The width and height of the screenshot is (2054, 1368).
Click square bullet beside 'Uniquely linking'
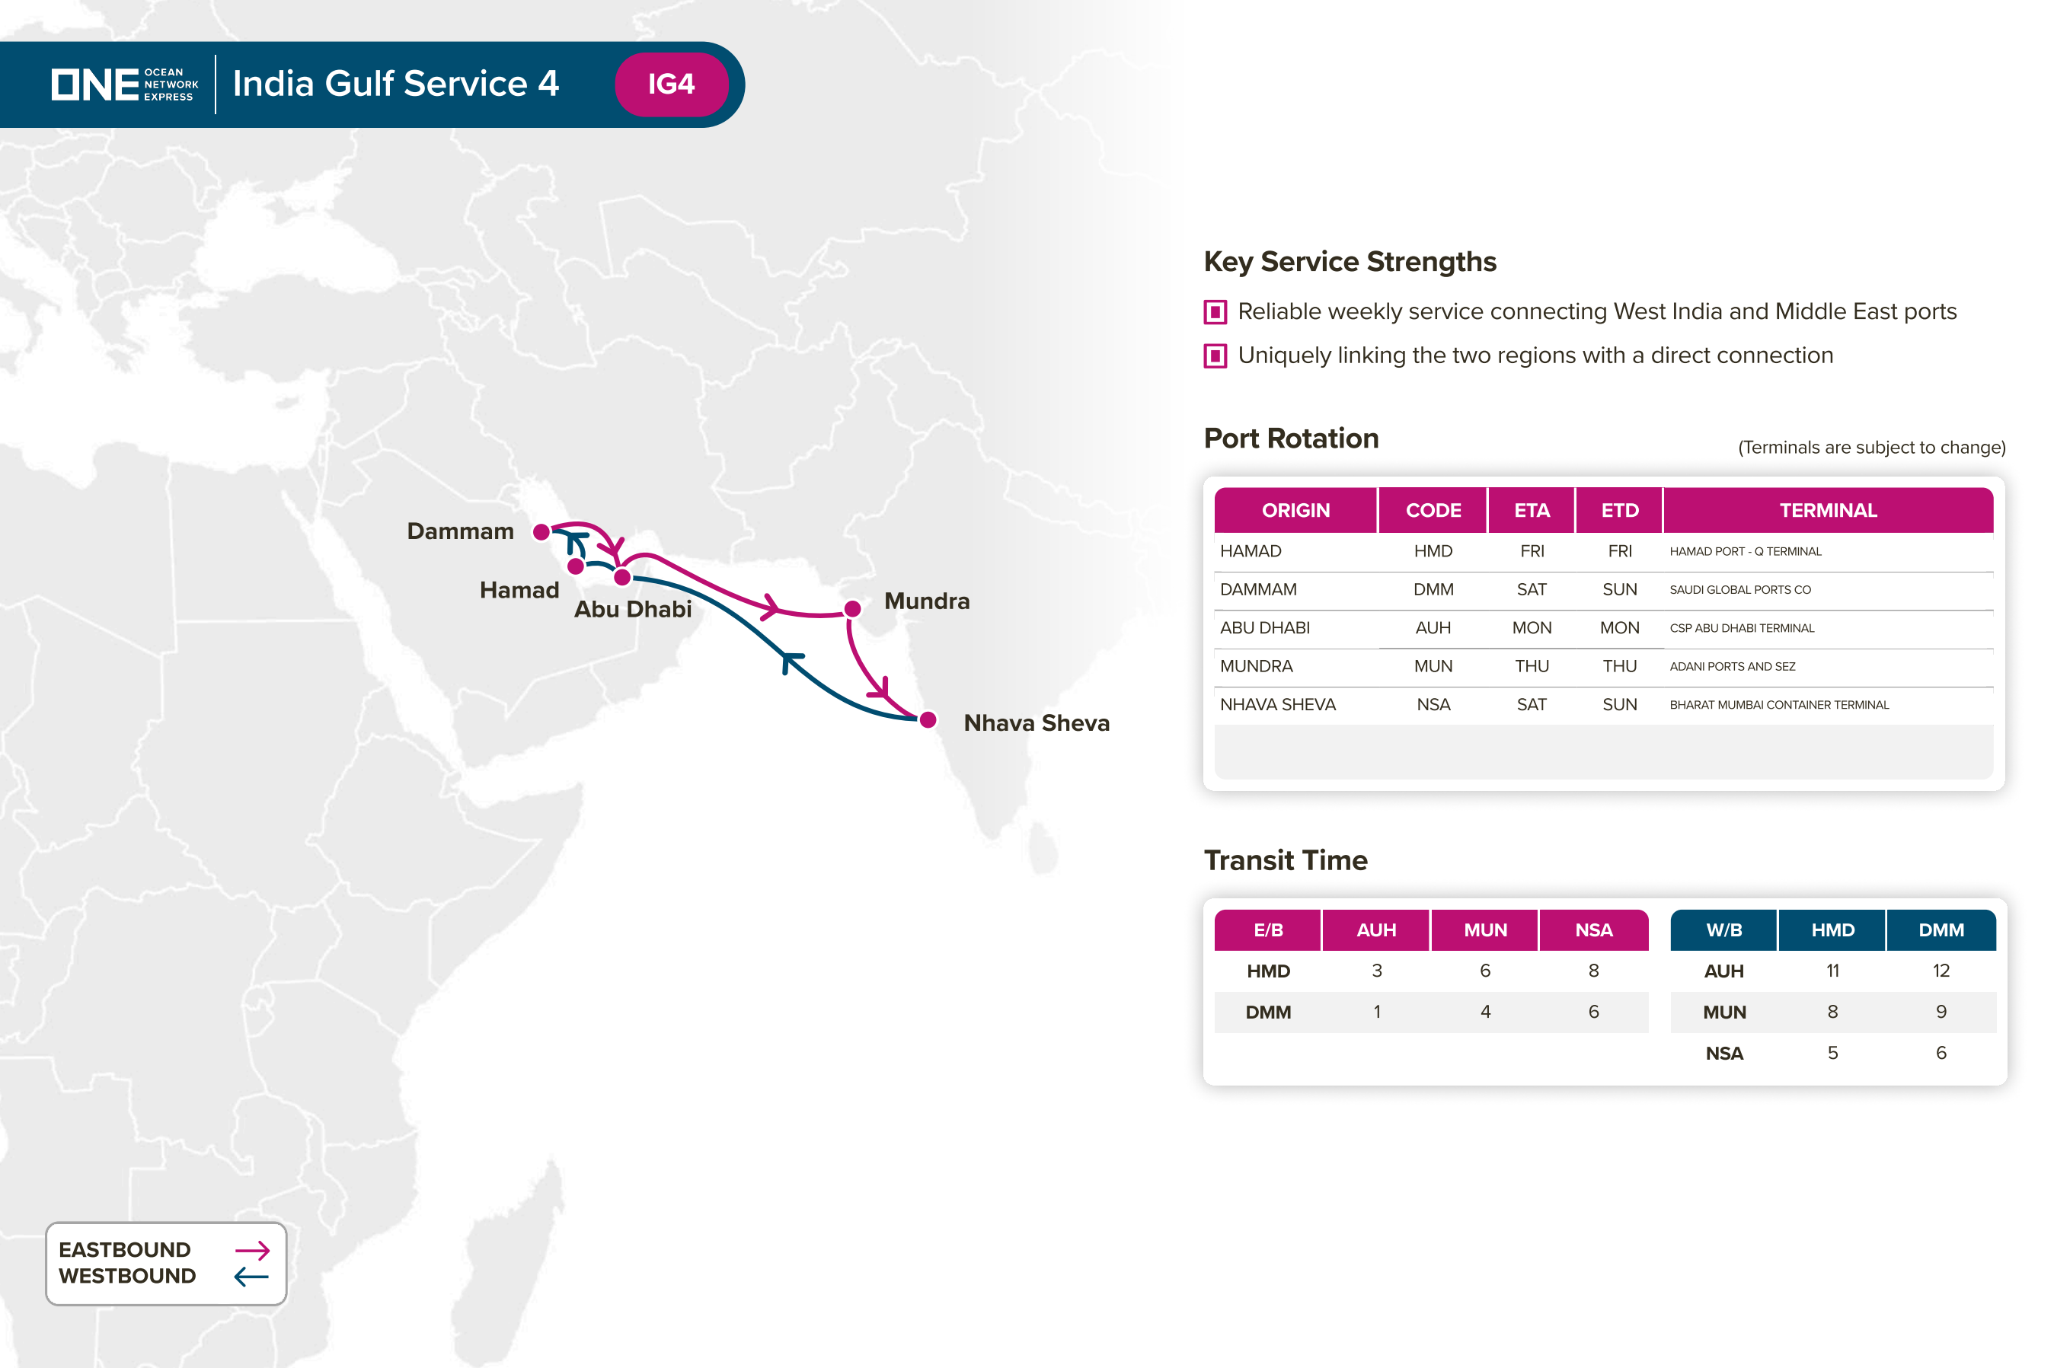pos(1215,355)
